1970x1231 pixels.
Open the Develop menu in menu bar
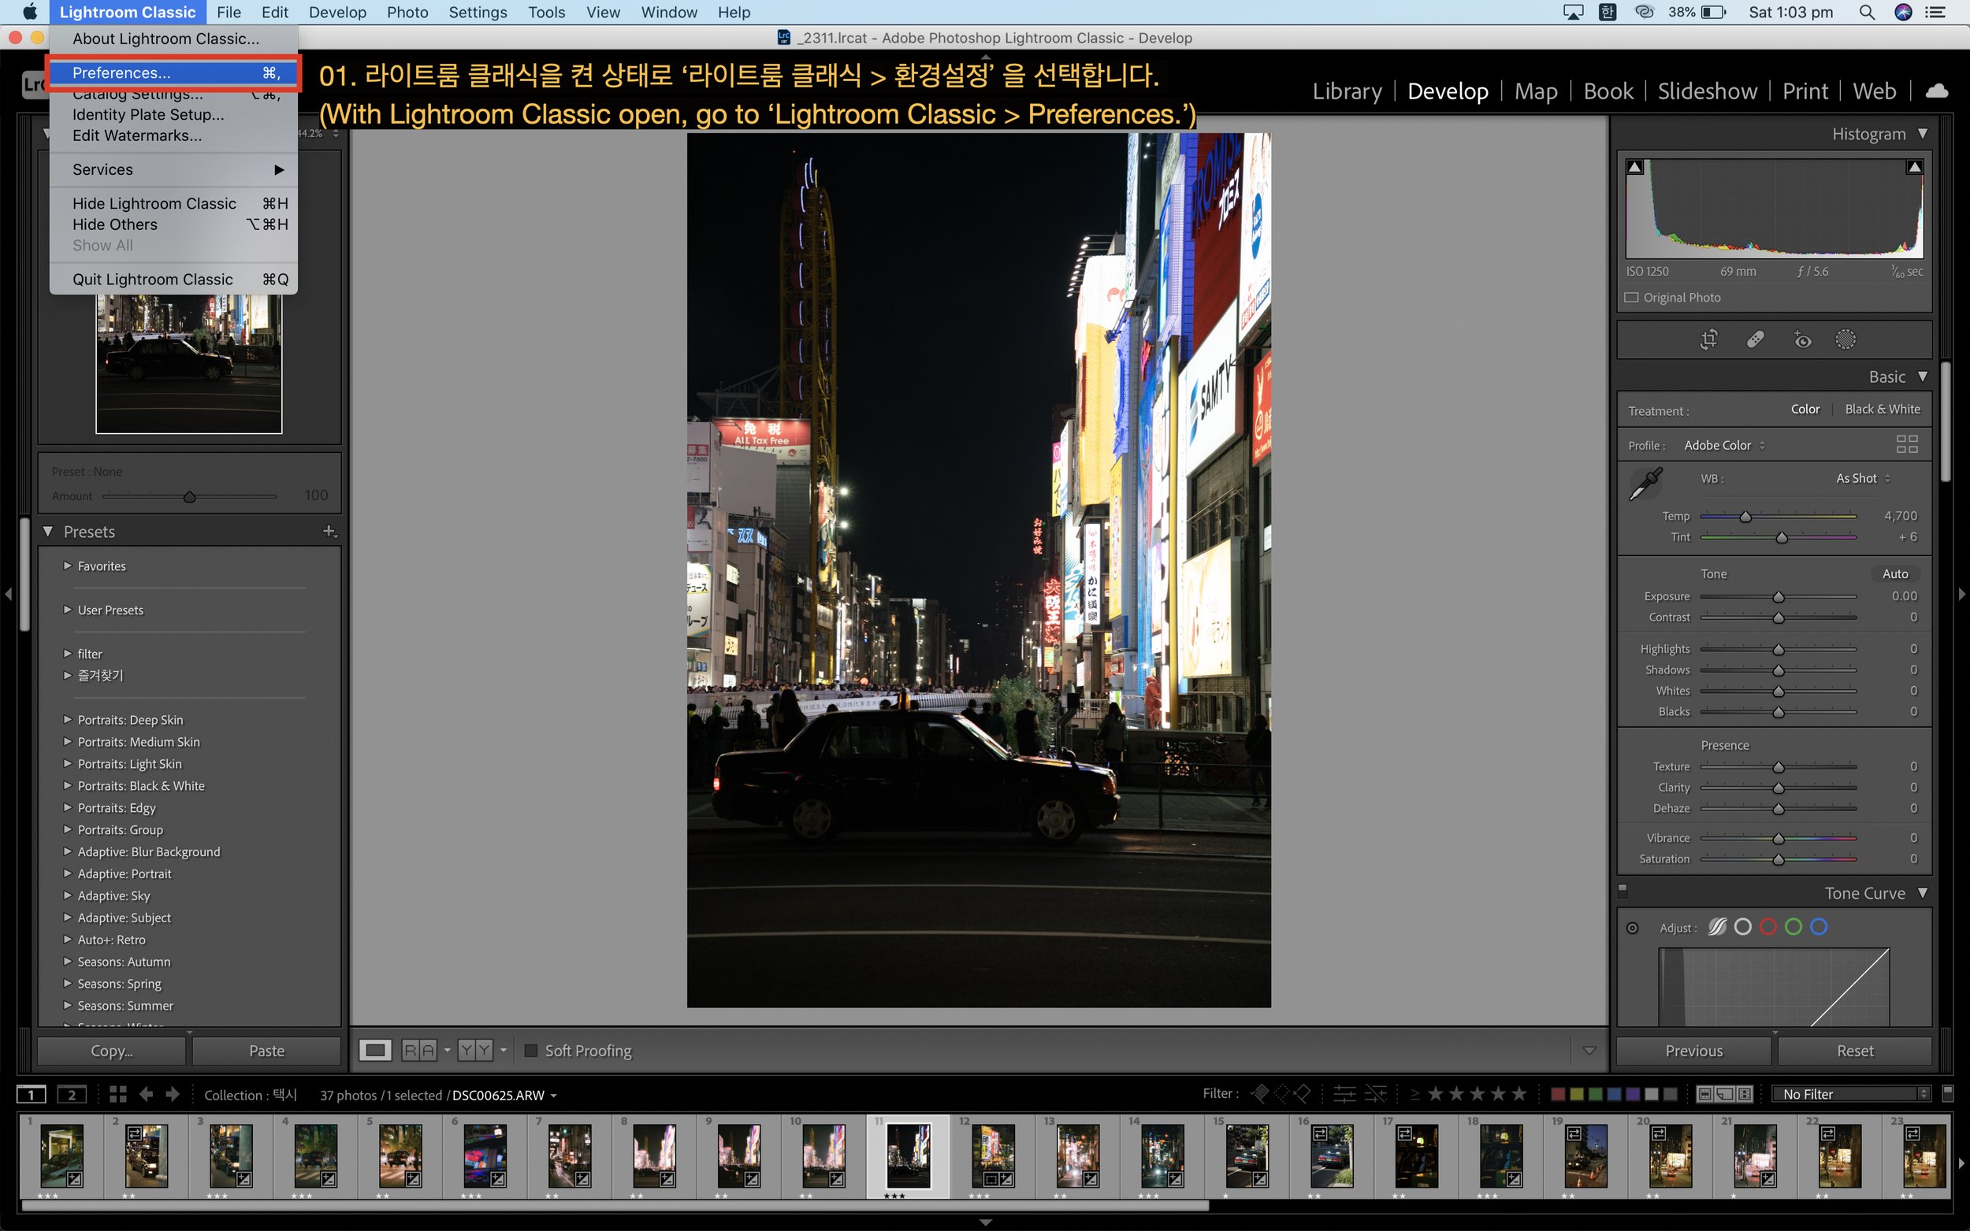tap(337, 13)
